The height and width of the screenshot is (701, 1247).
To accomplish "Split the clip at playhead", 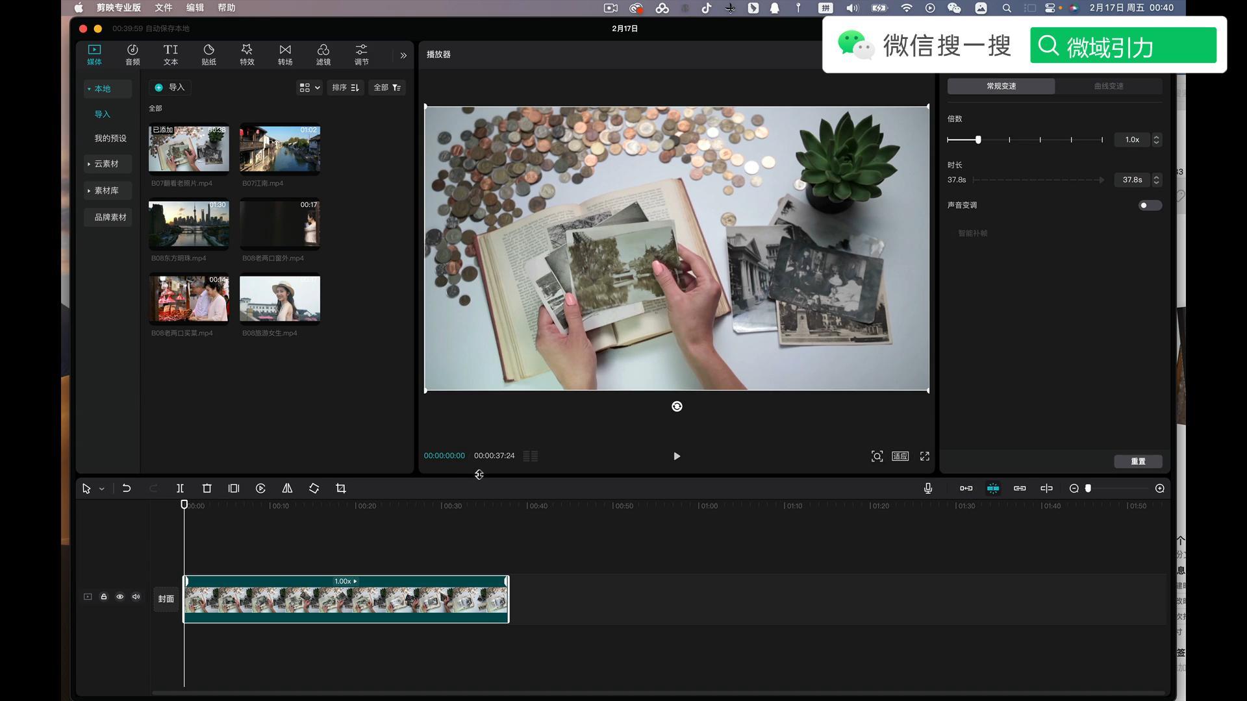I will 180,489.
